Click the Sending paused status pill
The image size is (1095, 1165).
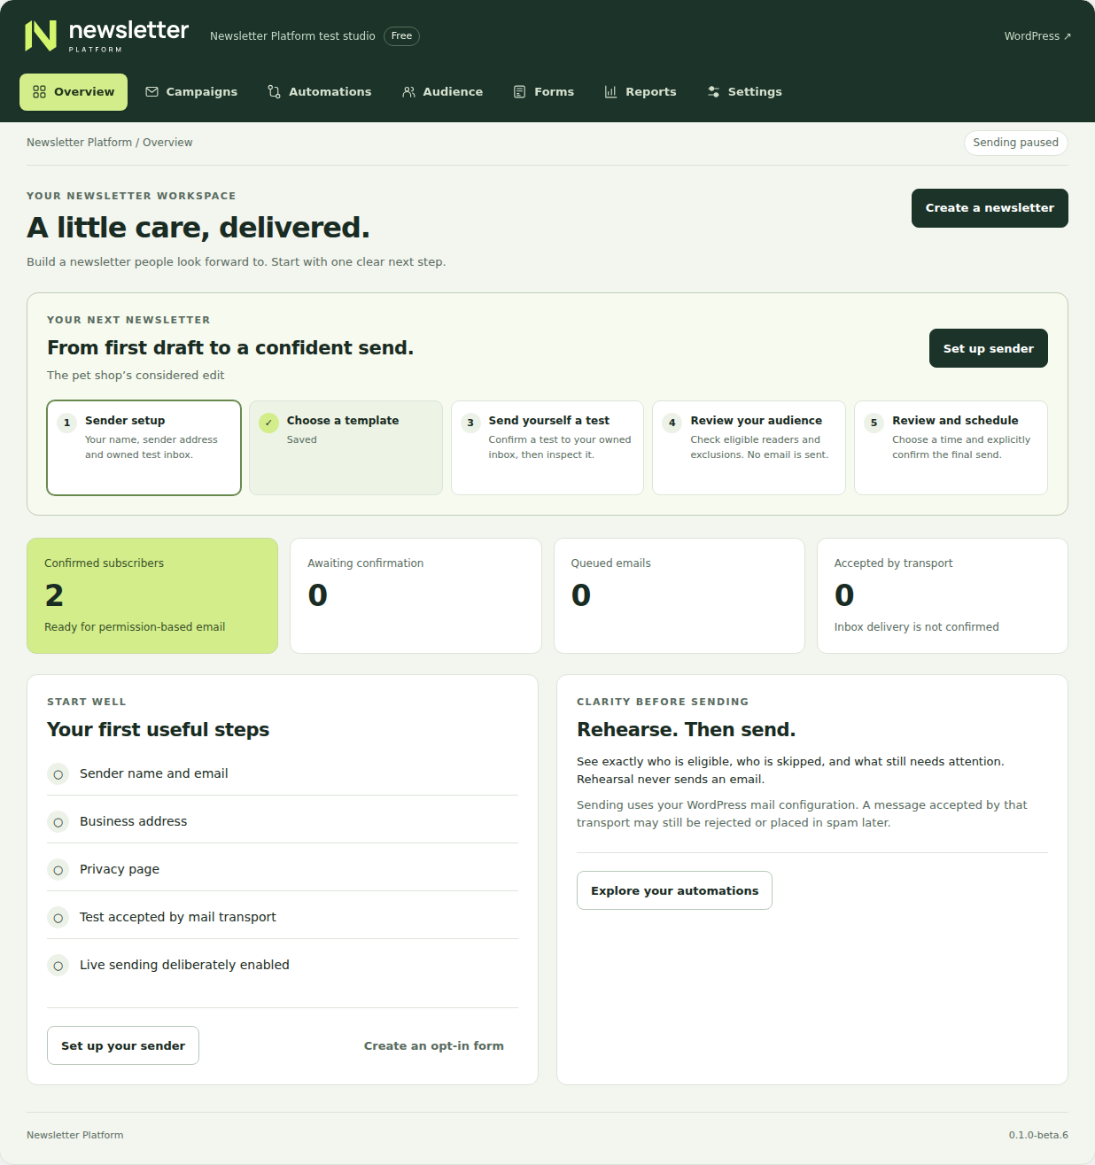pos(1015,143)
